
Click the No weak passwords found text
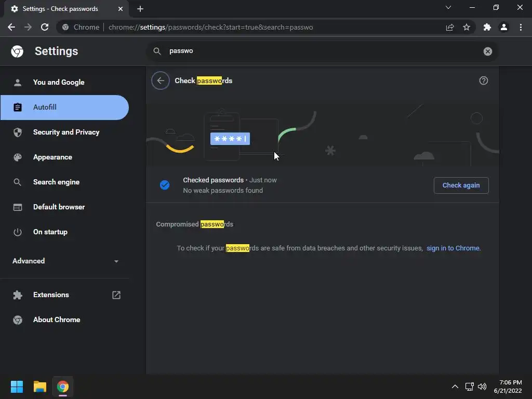coord(223,190)
